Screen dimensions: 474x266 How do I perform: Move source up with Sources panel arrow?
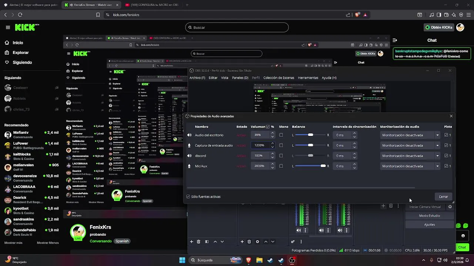(x=266, y=242)
